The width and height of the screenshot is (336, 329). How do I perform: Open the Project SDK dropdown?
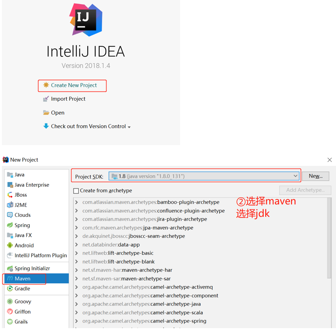pyautogui.click(x=204, y=176)
